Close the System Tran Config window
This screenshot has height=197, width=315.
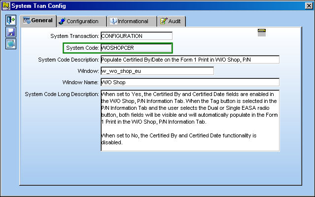point(309,5)
